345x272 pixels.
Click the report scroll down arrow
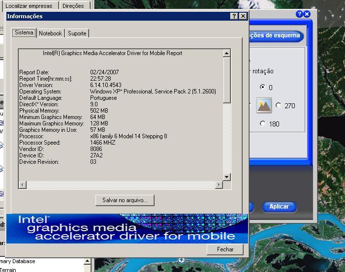(x=227, y=177)
